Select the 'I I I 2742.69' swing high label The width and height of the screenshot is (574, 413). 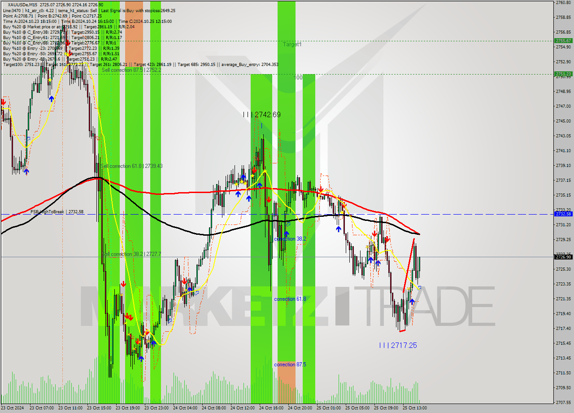(261, 115)
